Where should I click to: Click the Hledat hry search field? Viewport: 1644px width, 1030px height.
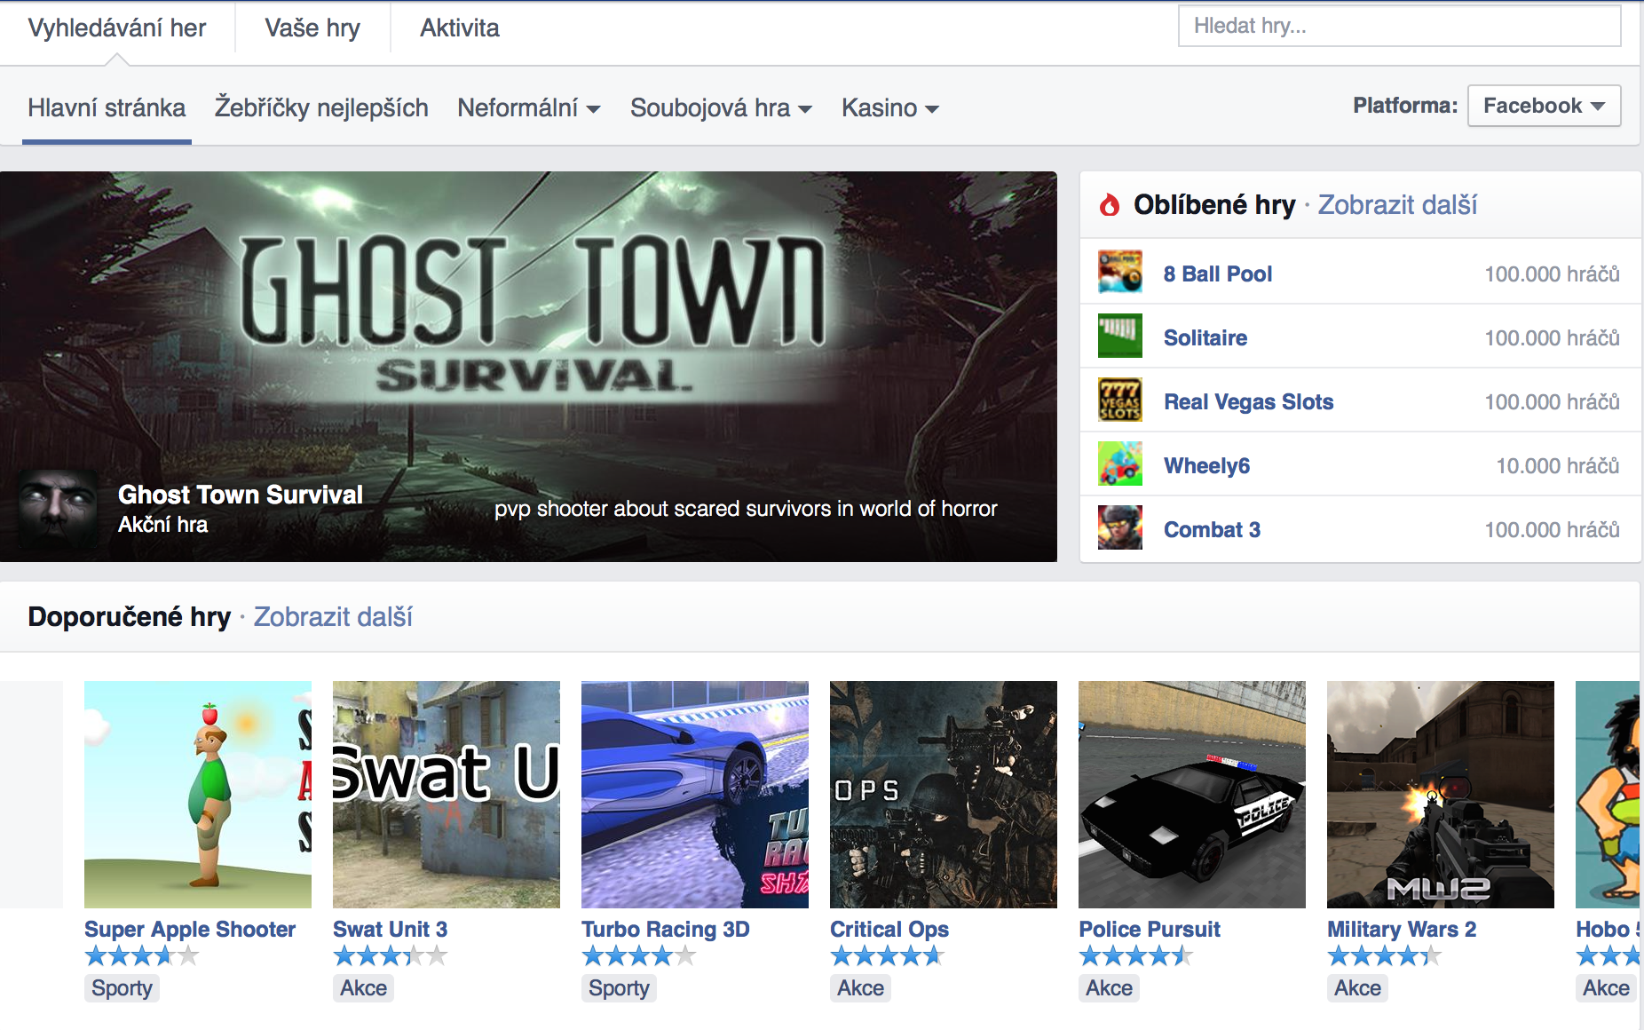click(x=1399, y=26)
